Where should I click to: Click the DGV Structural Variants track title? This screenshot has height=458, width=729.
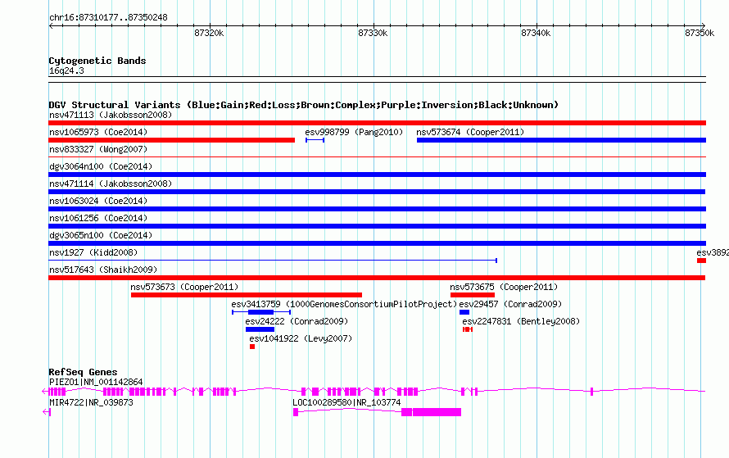(x=304, y=105)
